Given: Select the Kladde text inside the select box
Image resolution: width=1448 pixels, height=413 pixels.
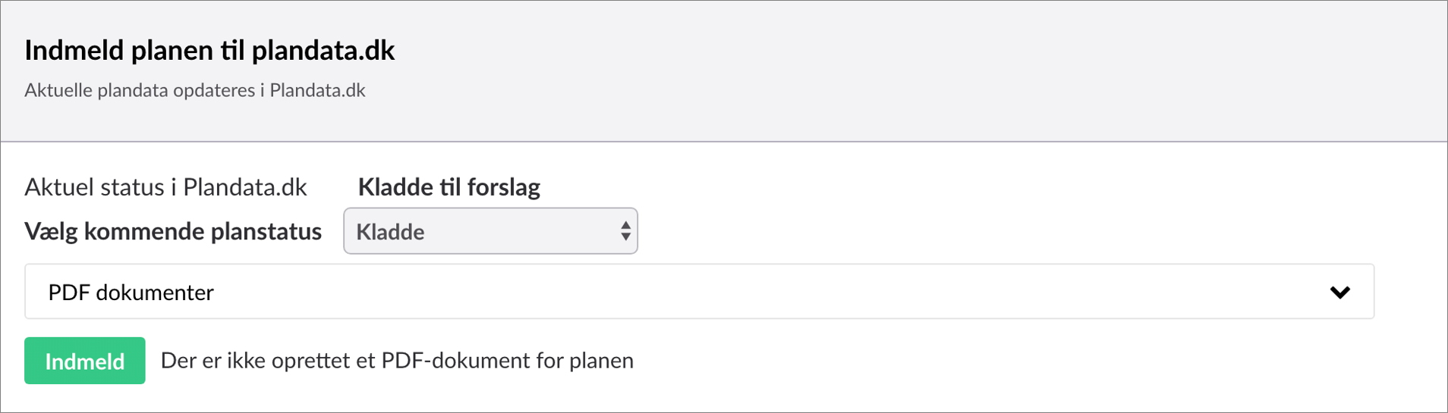Looking at the screenshot, I should pyautogui.click(x=390, y=232).
